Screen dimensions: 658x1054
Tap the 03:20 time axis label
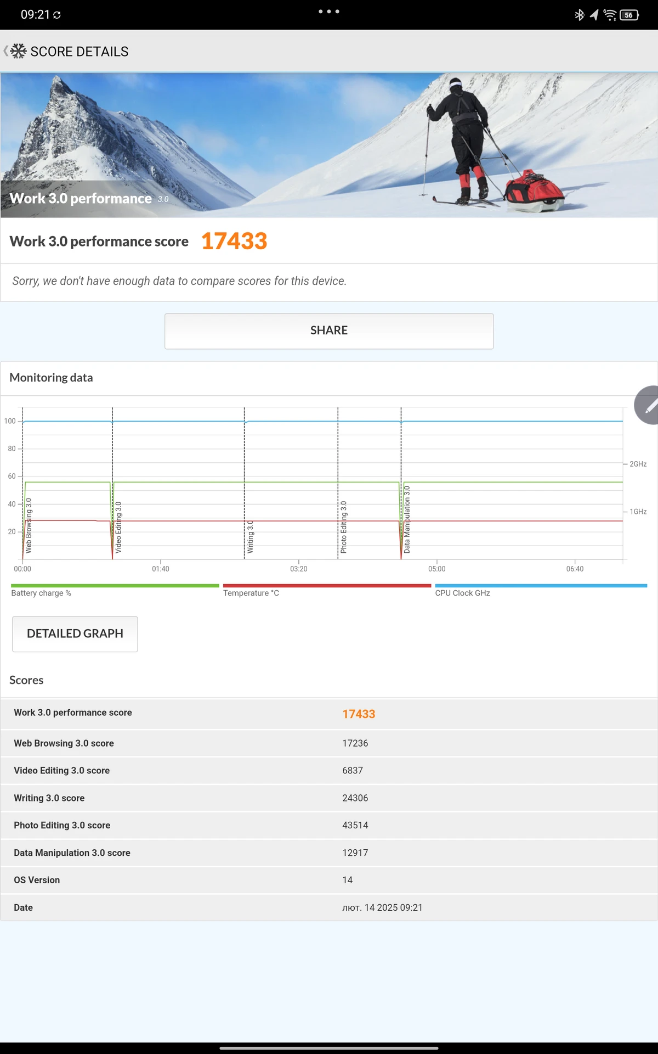(x=299, y=569)
